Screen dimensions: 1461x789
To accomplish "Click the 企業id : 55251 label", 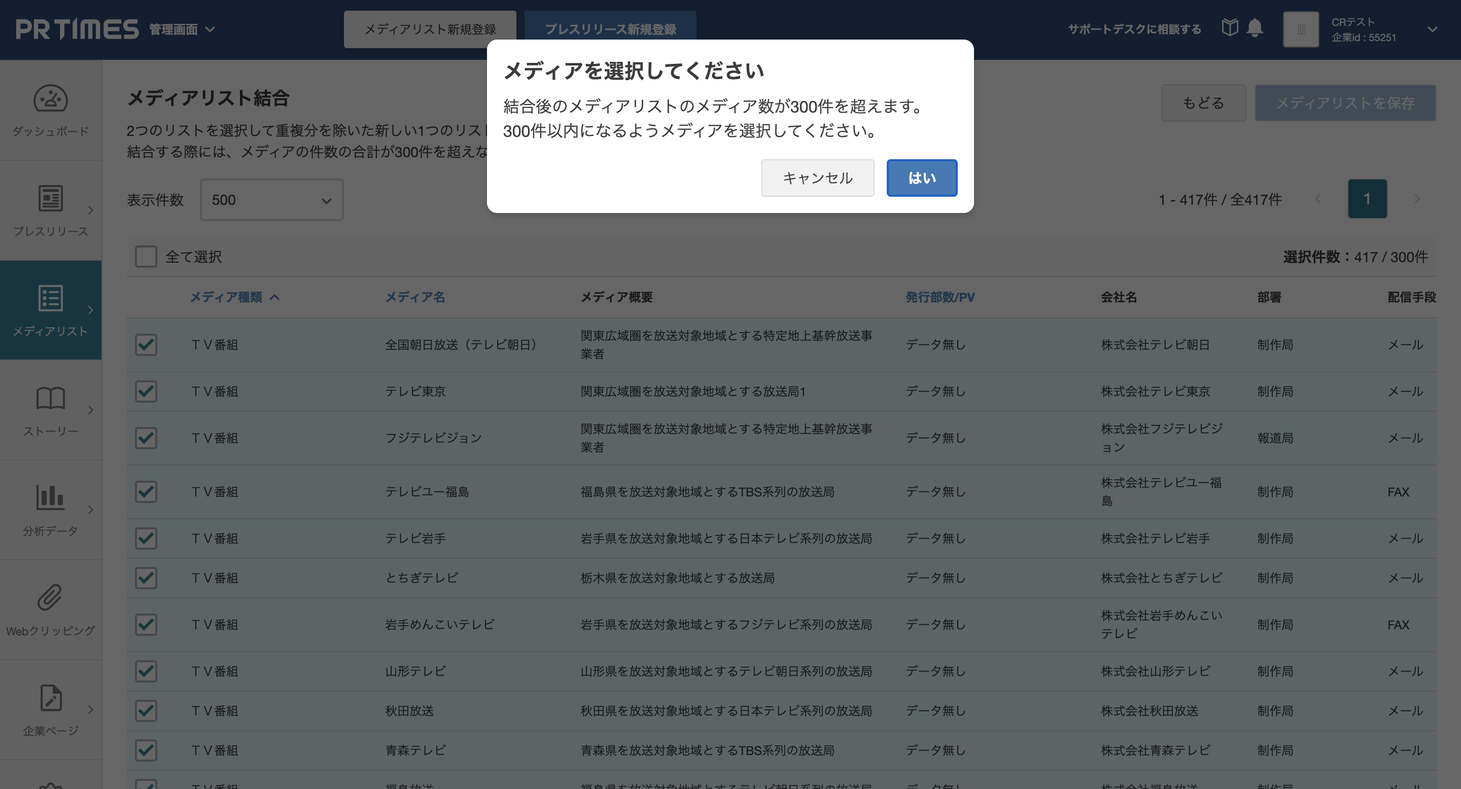I will (x=1364, y=38).
